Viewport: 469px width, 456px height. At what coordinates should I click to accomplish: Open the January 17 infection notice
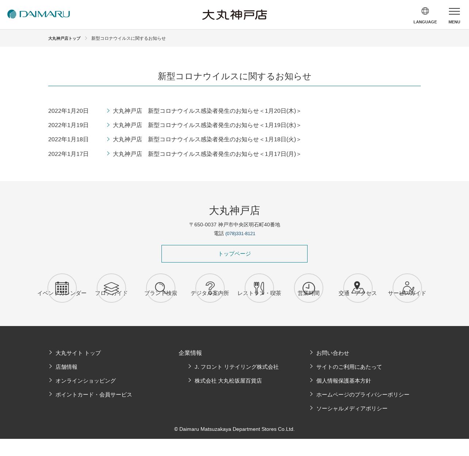[207, 154]
